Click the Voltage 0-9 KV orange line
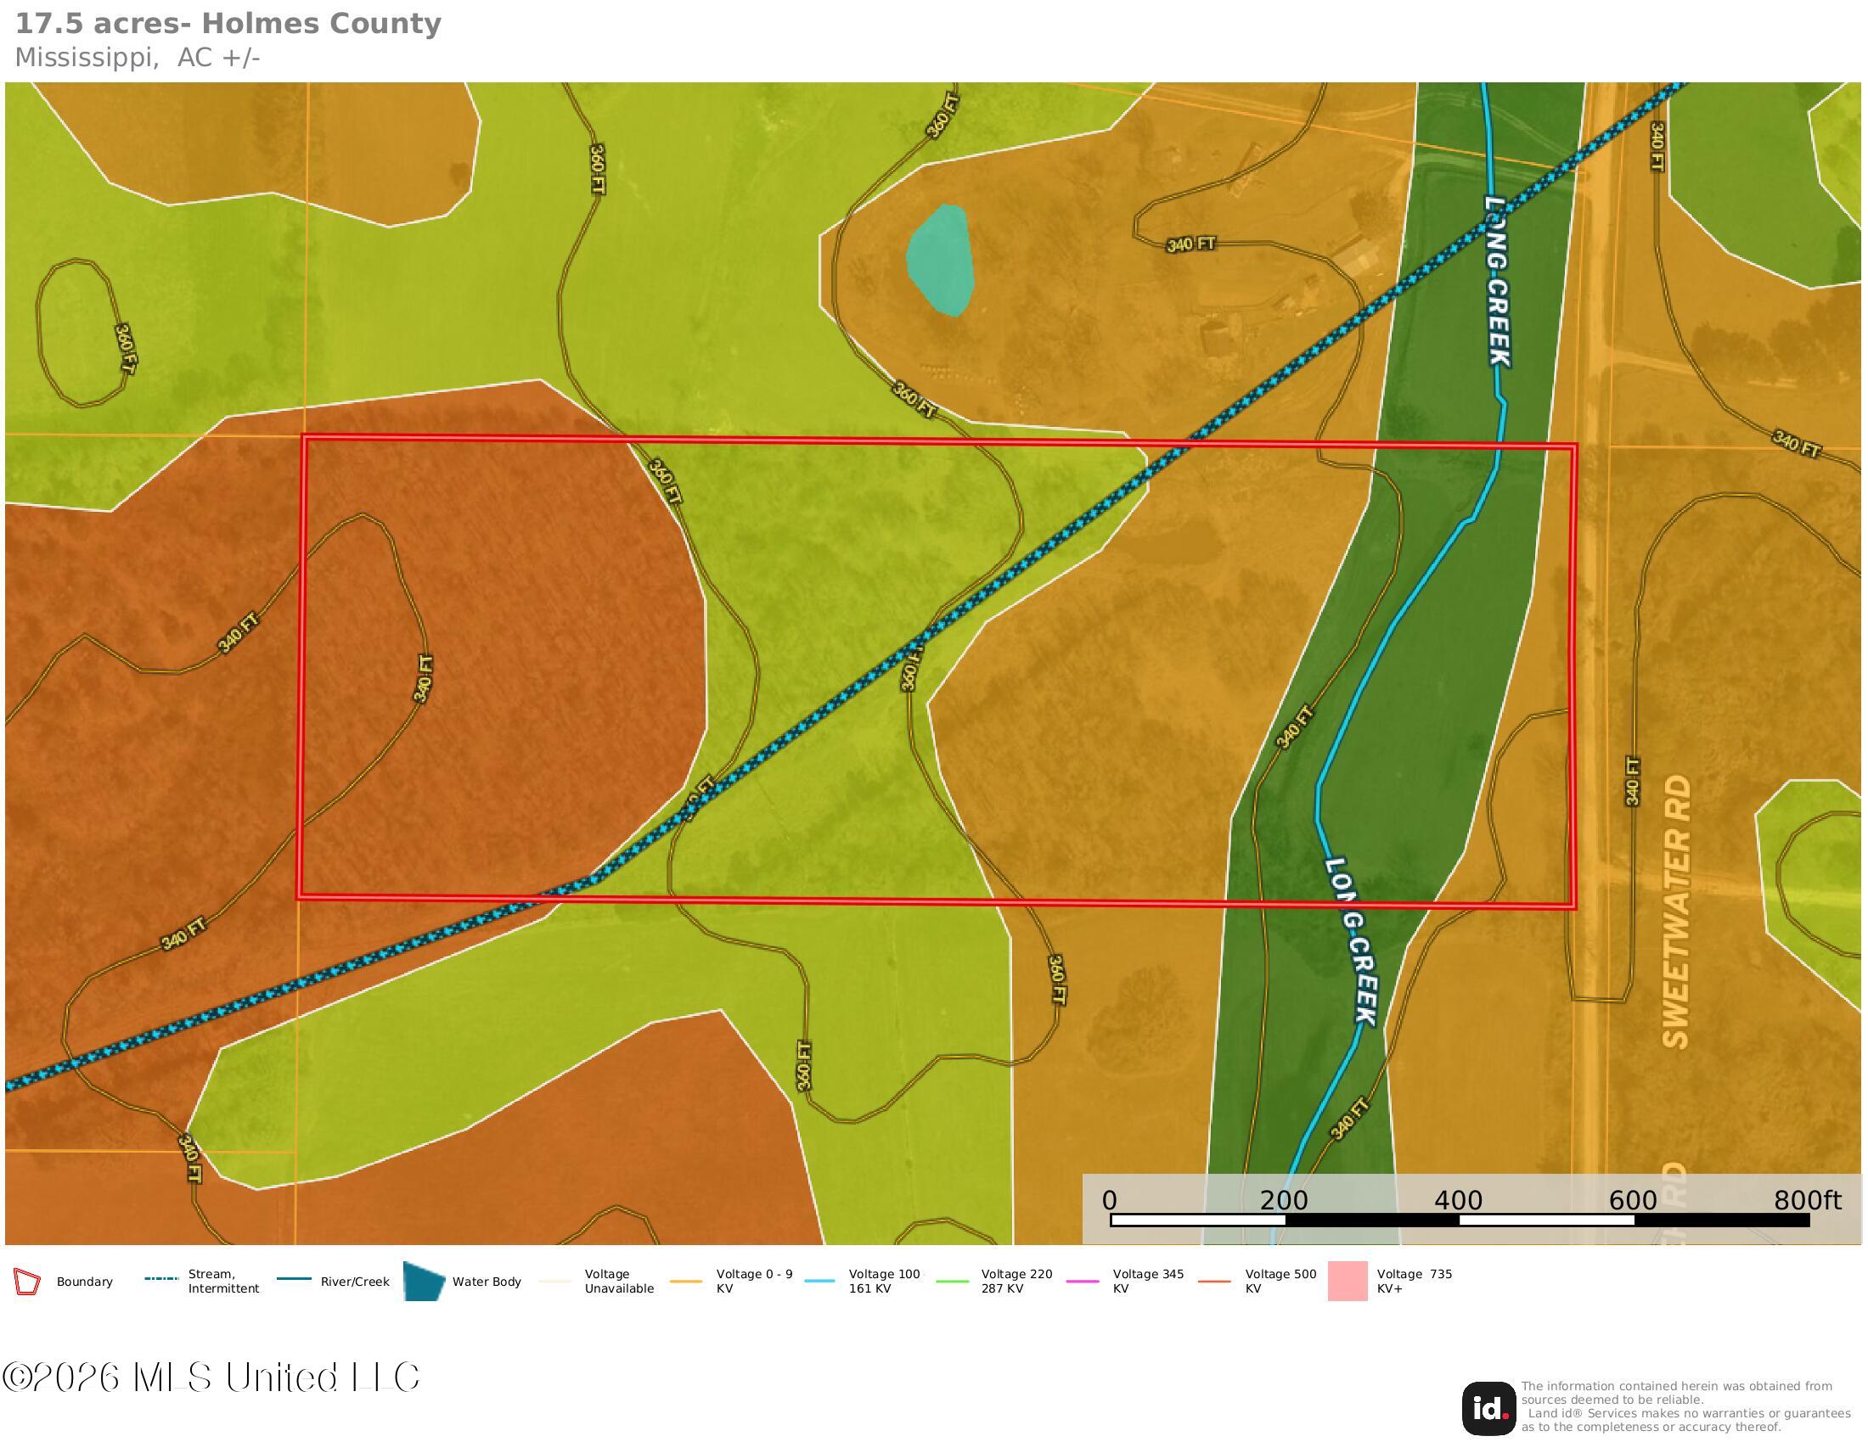Viewport: 1868px width, 1442px height. pos(687,1281)
